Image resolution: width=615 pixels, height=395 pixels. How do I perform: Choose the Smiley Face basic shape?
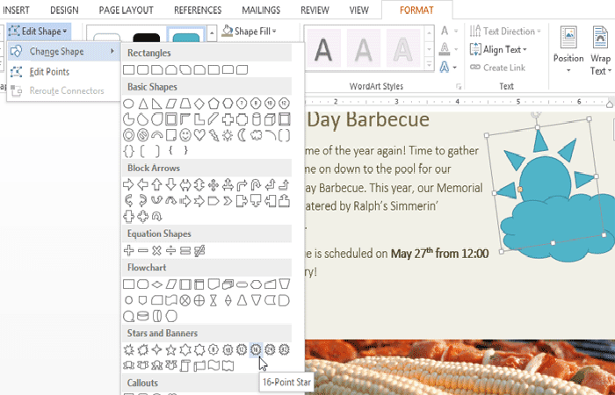point(185,135)
